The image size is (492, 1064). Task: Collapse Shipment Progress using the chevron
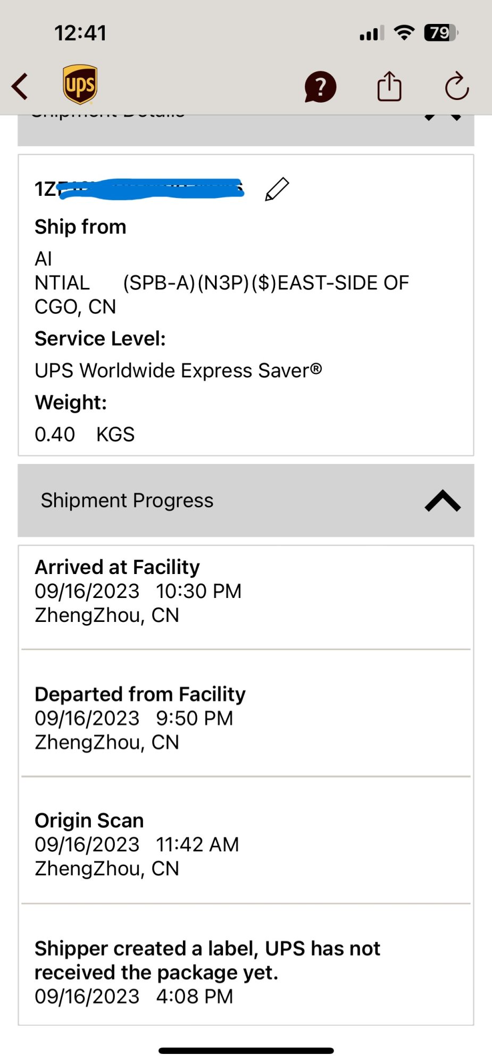point(443,501)
